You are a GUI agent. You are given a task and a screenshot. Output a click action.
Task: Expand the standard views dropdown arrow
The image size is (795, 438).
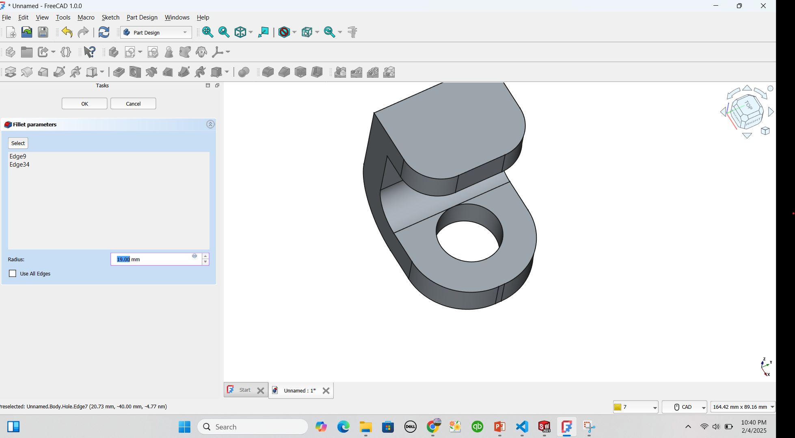(x=251, y=32)
